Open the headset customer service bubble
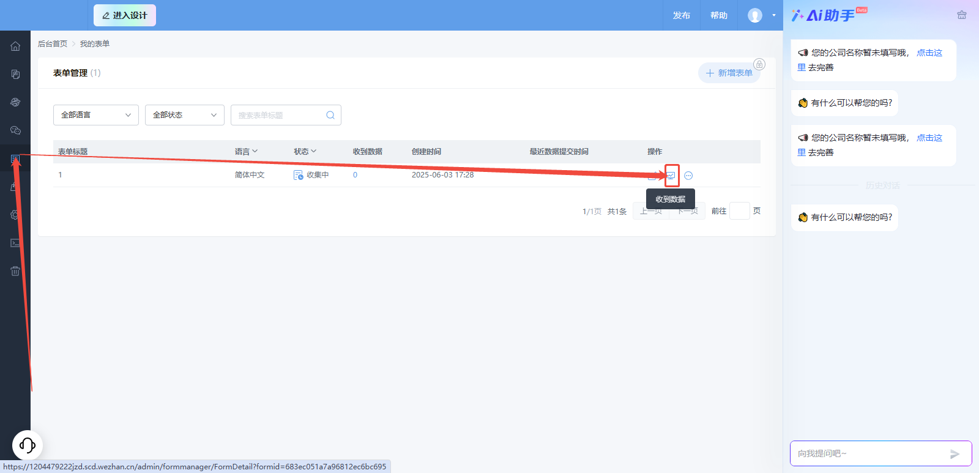Screen dimensions: 979x473 point(28,445)
